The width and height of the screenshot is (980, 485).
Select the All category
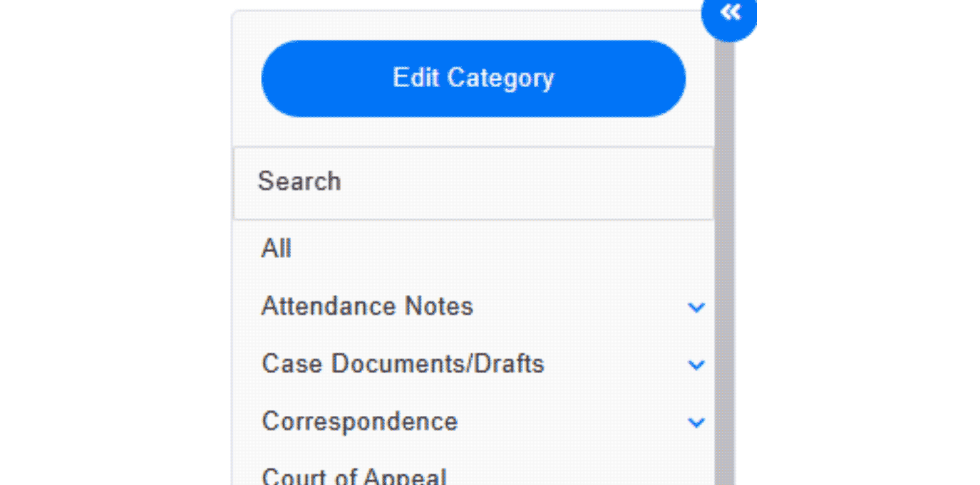pyautogui.click(x=277, y=249)
